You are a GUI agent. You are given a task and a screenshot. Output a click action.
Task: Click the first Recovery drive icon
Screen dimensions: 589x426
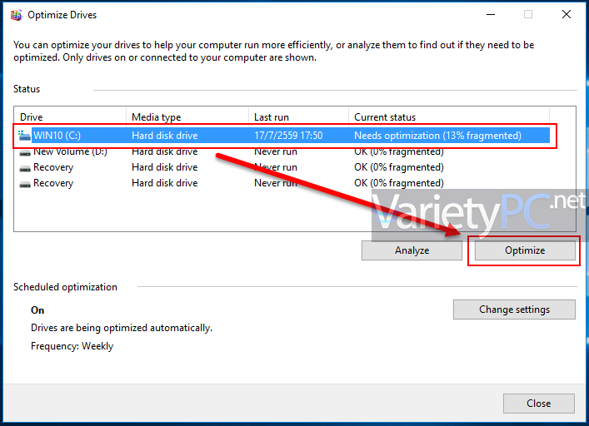(x=25, y=168)
